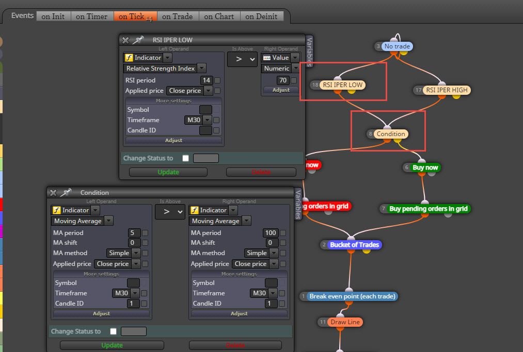The image size is (523, 352).
Task: Close the Condition panel with X icon
Action: coord(53,193)
